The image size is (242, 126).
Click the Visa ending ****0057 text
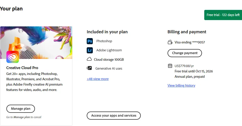(190, 42)
